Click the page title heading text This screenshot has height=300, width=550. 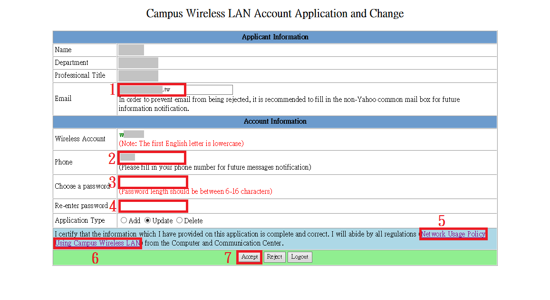pos(275,13)
